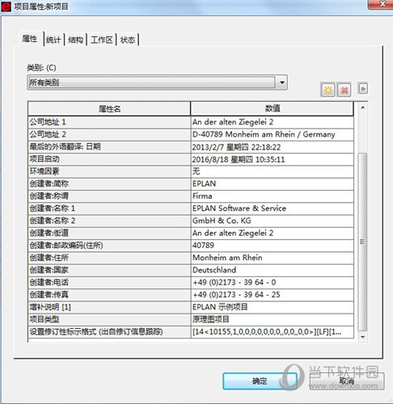Select the 公司地址 2 property row
Image resolution: width=393 pixels, height=404 pixels.
[x=191, y=134]
